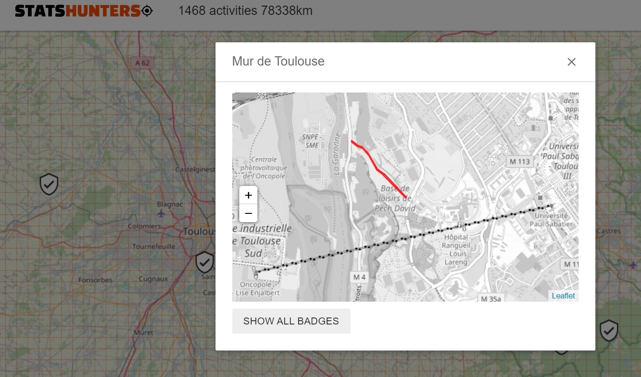This screenshot has height=377, width=641.
Task: Select the shield badge south of Toulouse
Action: [x=204, y=262]
